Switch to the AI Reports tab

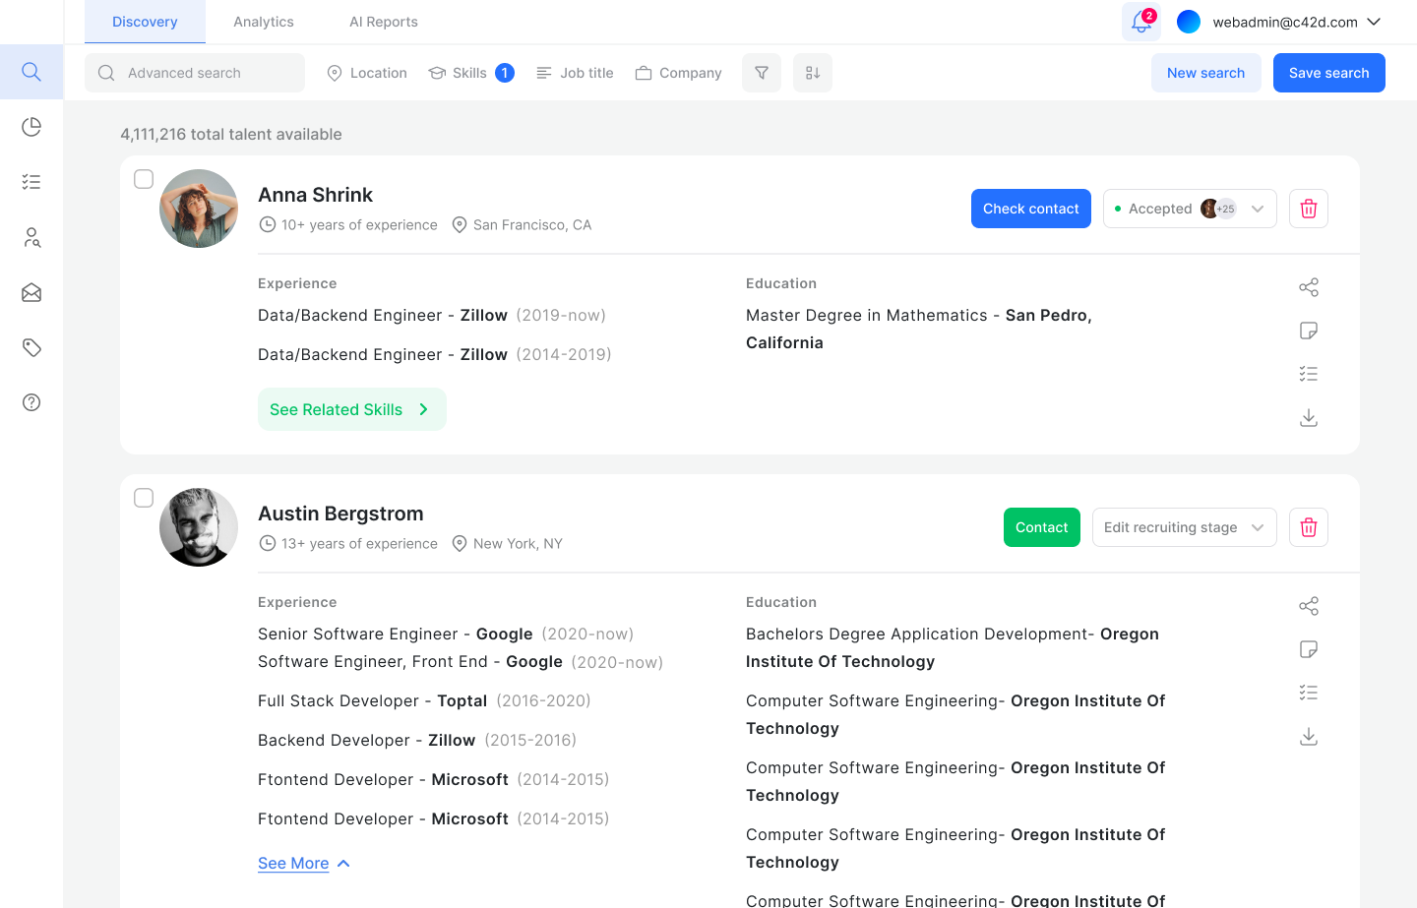click(x=384, y=22)
